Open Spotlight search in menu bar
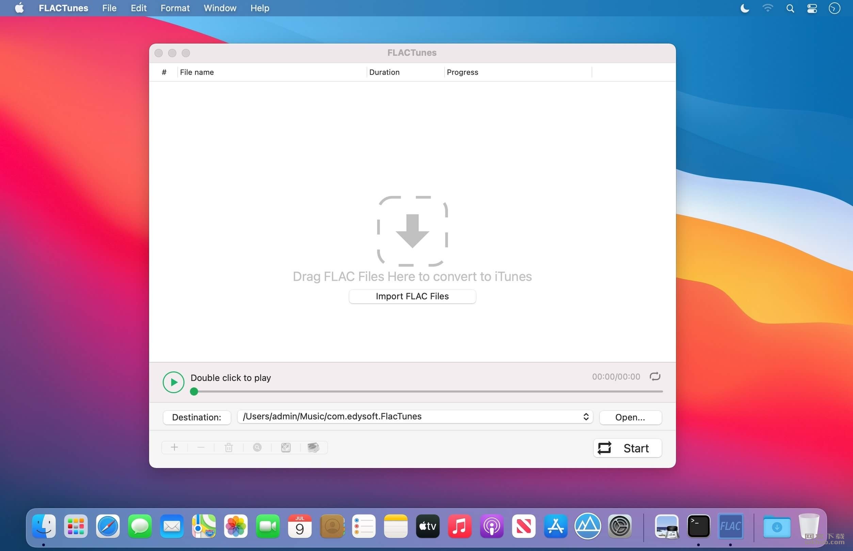Viewport: 853px width, 551px height. click(x=790, y=8)
